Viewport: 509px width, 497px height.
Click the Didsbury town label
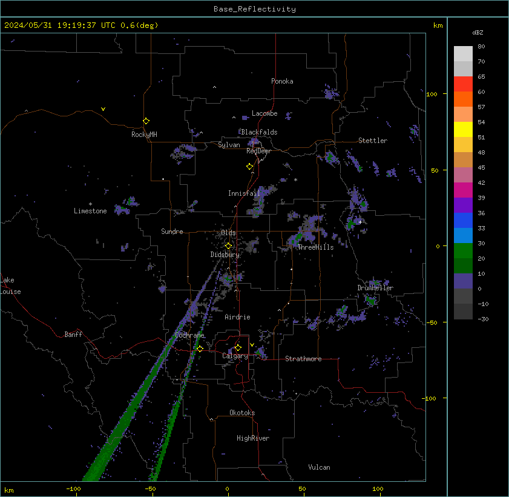point(225,255)
